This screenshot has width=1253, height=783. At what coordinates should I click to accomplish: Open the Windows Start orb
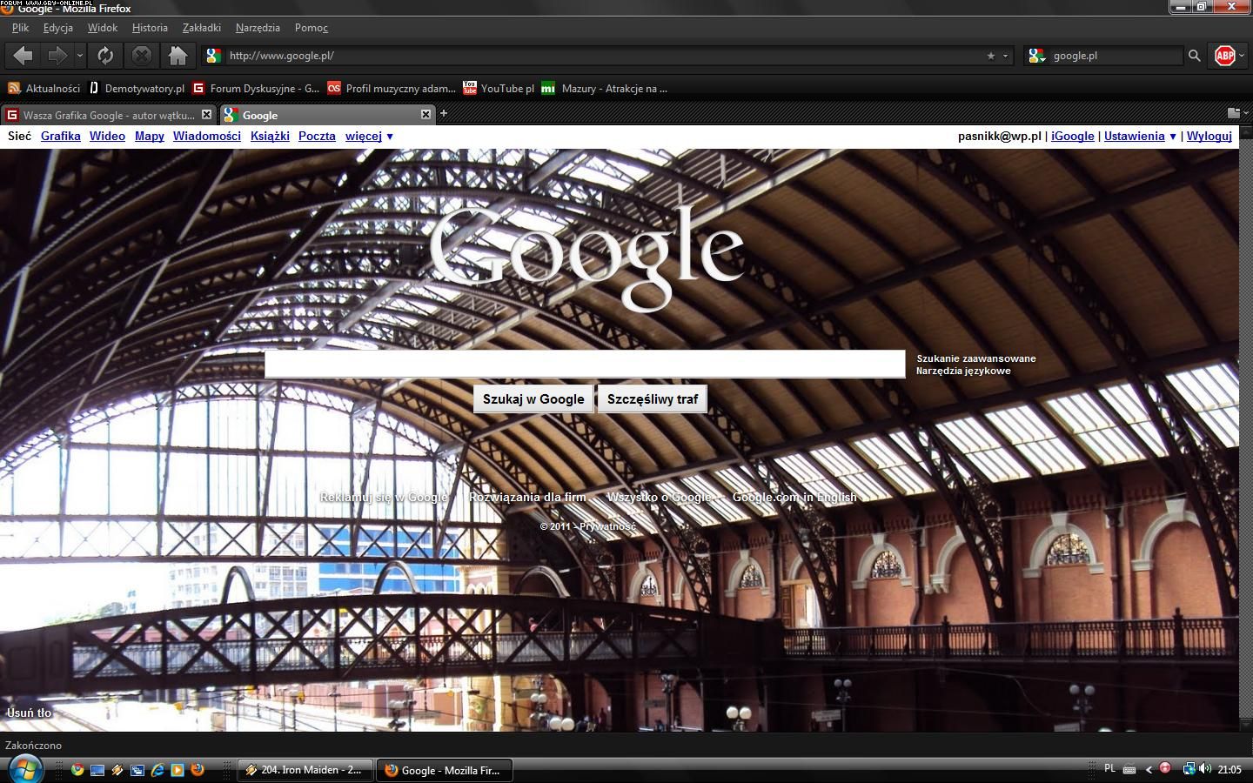[x=25, y=769]
